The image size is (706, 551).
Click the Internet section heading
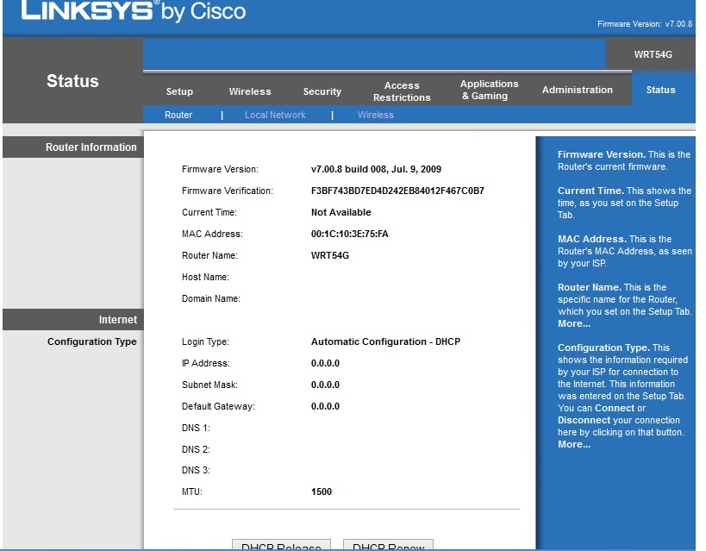pos(118,320)
